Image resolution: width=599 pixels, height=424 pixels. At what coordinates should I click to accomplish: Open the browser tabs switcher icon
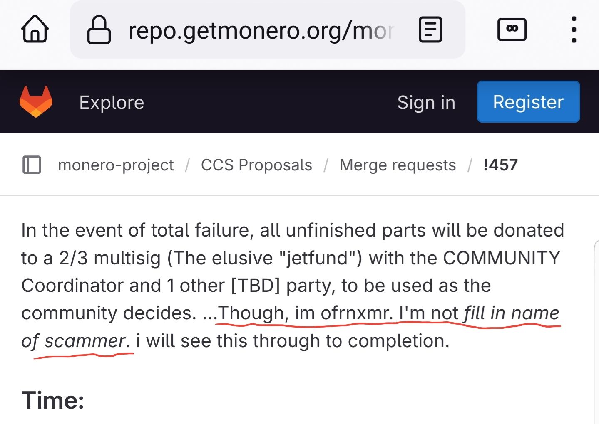click(x=512, y=30)
